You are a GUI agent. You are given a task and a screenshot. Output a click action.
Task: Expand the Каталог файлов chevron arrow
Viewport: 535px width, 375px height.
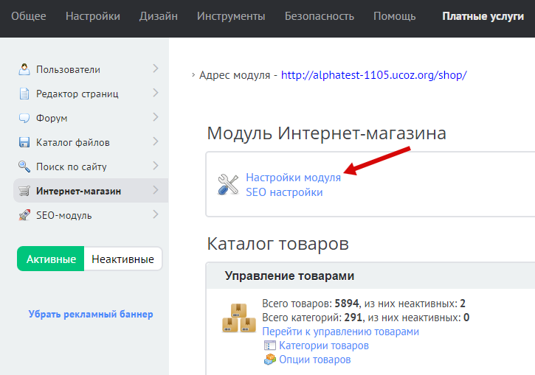(x=156, y=141)
